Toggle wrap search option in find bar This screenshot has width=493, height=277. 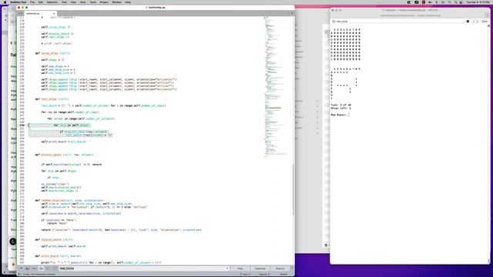click(x=41, y=269)
